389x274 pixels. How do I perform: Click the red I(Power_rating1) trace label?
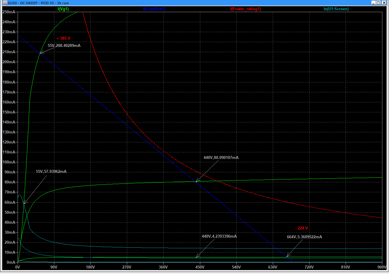pos(245,9)
